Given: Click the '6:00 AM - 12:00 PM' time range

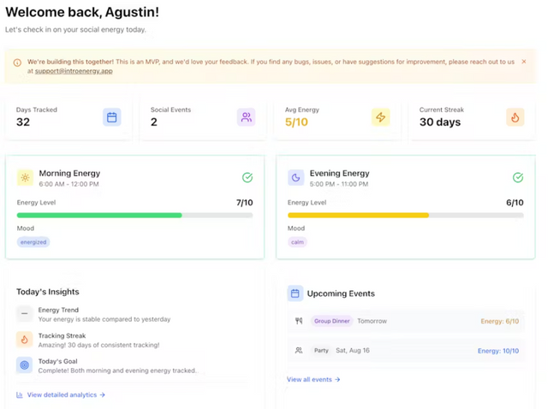Looking at the screenshot, I should [x=68, y=184].
